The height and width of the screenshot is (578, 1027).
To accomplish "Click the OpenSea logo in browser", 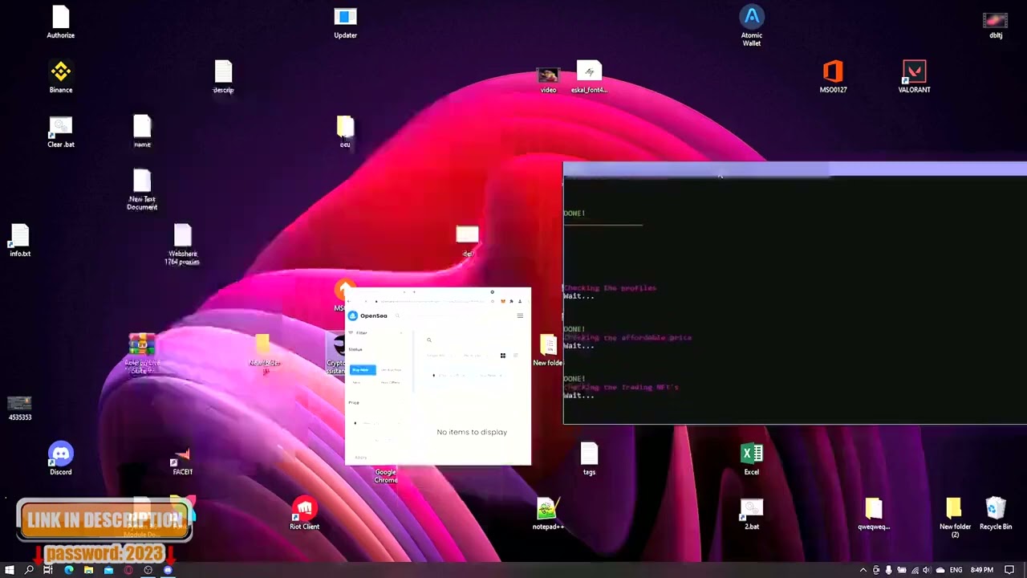I will pyautogui.click(x=368, y=315).
